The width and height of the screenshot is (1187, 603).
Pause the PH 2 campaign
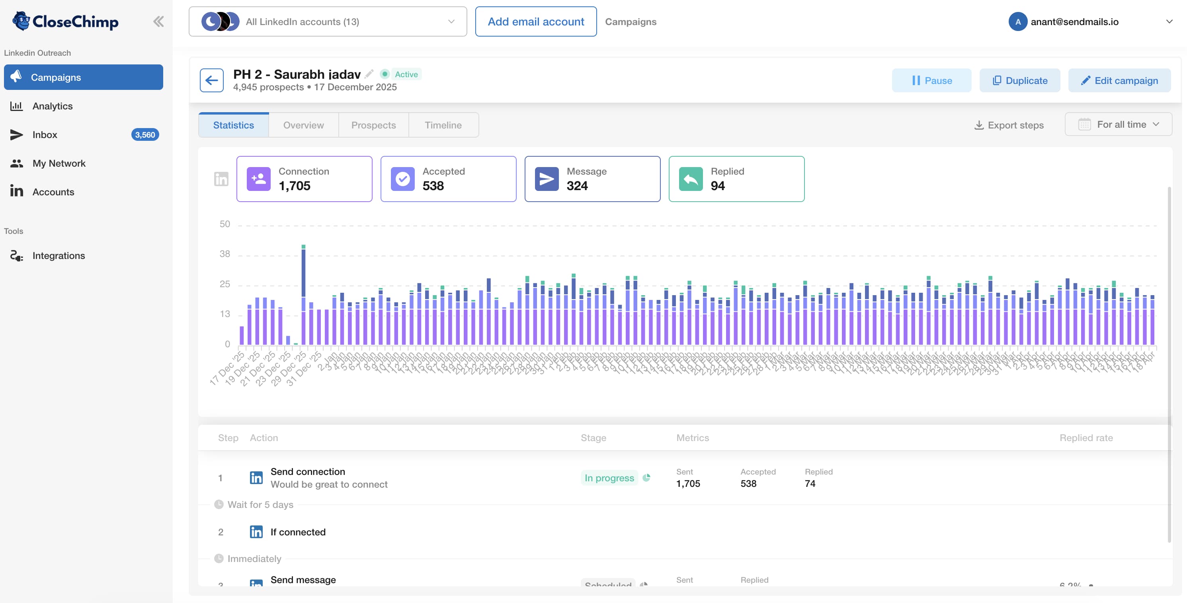(x=931, y=80)
